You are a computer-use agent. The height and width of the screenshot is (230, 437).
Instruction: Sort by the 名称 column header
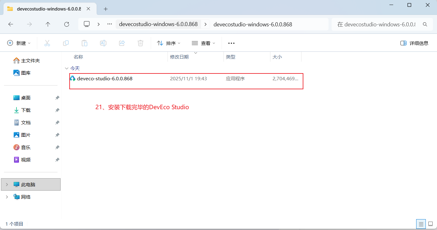tap(78, 57)
